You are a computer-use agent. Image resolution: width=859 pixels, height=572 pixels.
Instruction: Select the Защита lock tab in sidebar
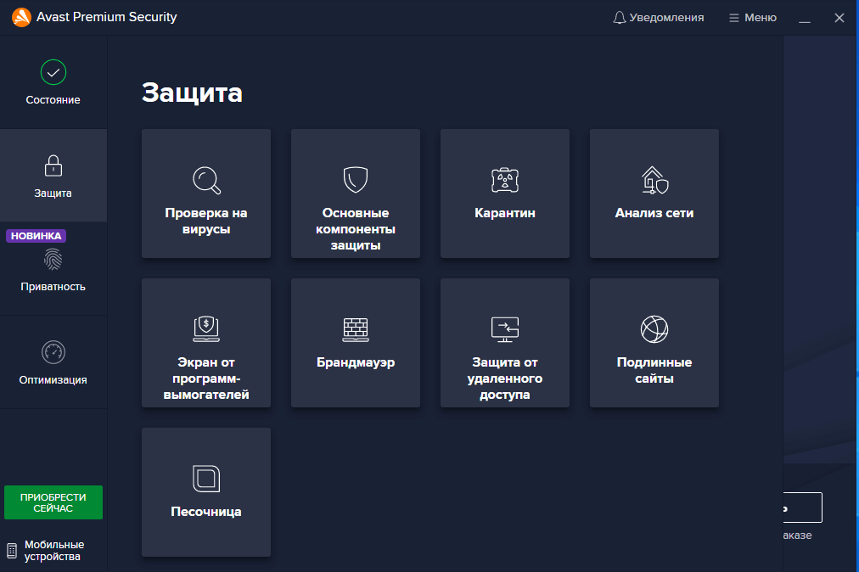tap(53, 176)
